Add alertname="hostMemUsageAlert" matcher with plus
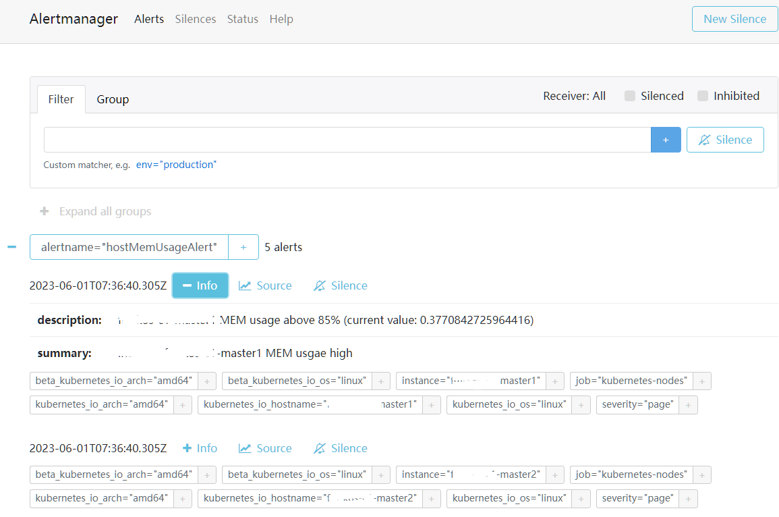This screenshot has height=517, width=779. (x=243, y=247)
